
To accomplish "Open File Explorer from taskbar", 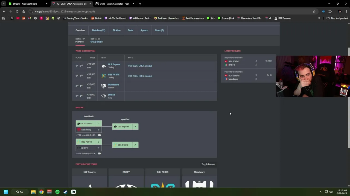I will tap(33, 192).
